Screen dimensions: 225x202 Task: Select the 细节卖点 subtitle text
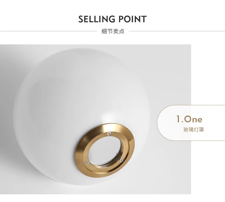[113, 31]
